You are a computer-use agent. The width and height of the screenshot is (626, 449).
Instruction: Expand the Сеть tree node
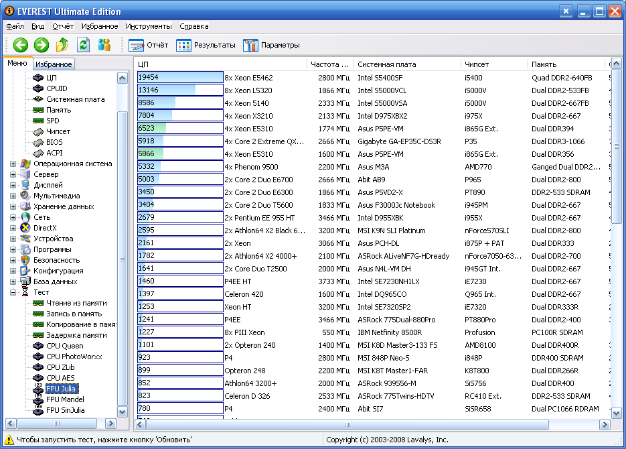tap(13, 217)
